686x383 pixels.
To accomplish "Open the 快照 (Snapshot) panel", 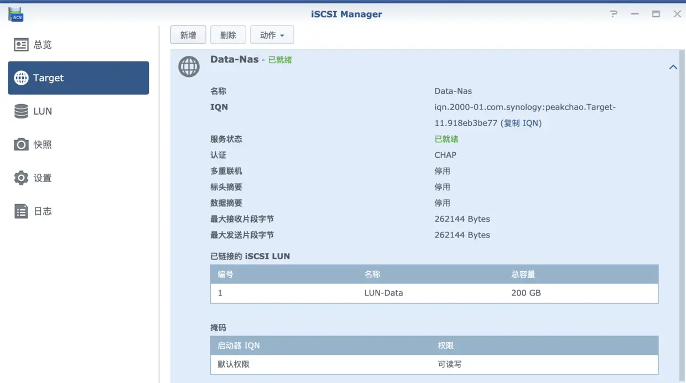I will pyautogui.click(x=43, y=144).
